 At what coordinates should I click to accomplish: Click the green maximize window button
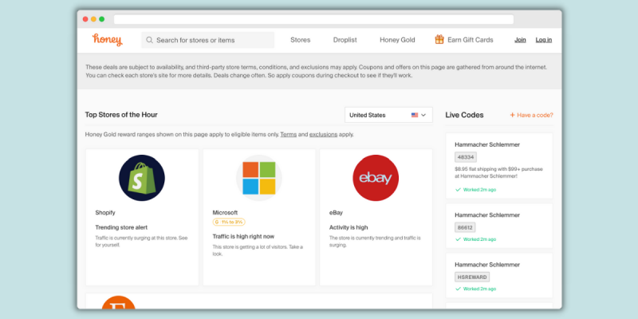tap(102, 19)
